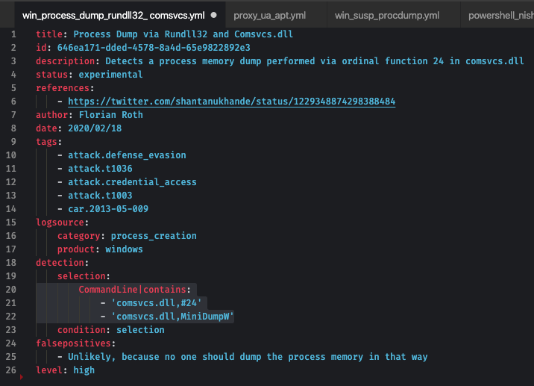The image size is (534, 386).
Task: Click the 'author' key on line 7
Action: (x=52, y=114)
